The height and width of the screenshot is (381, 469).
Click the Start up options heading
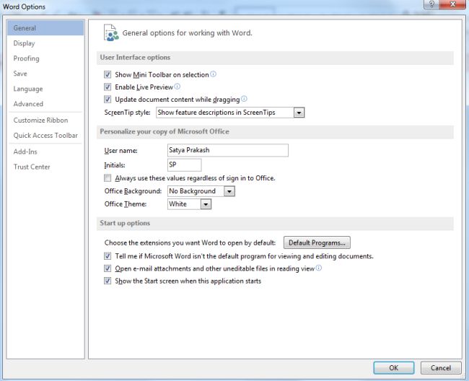tap(125, 223)
